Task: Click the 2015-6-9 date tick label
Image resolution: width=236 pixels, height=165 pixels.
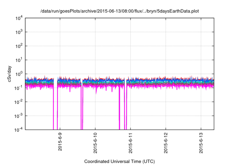Action: click(60, 142)
